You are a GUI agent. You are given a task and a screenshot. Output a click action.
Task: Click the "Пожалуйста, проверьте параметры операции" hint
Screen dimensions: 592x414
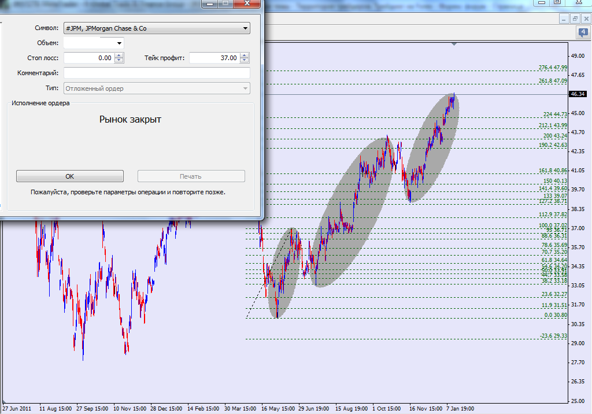[x=128, y=192]
